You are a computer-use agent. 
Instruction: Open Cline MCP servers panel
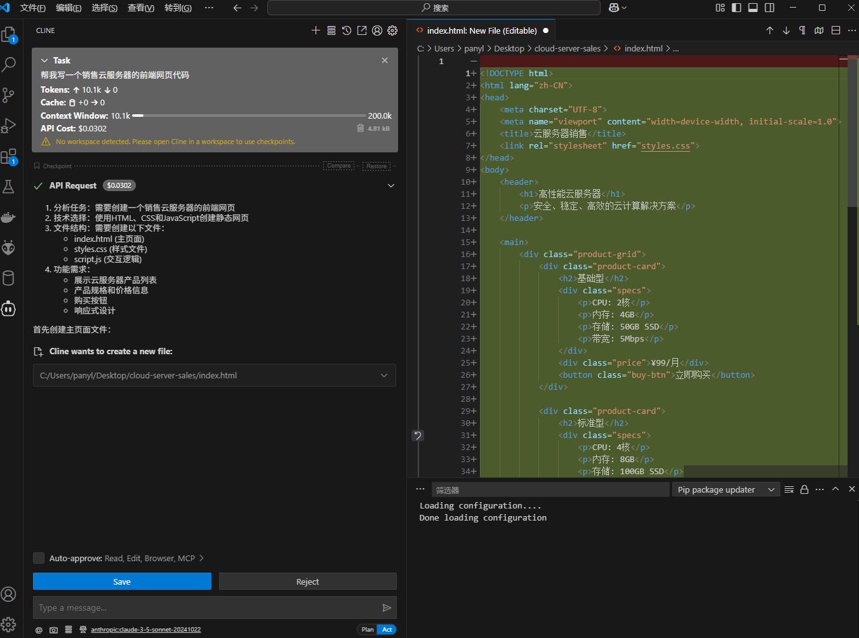(x=331, y=30)
